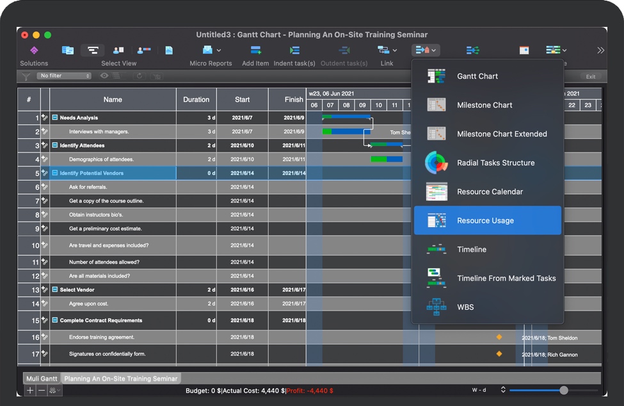Open the No filter dropdown
624x406 pixels.
64,76
